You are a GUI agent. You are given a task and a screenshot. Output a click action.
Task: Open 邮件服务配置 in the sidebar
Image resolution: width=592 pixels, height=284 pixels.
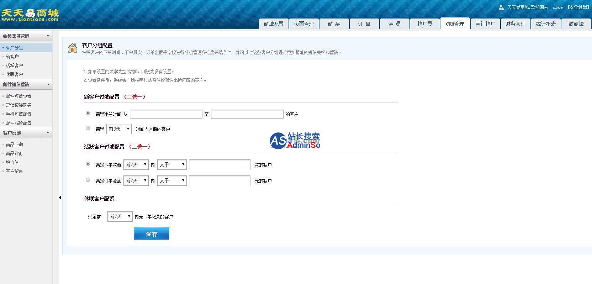pos(18,123)
